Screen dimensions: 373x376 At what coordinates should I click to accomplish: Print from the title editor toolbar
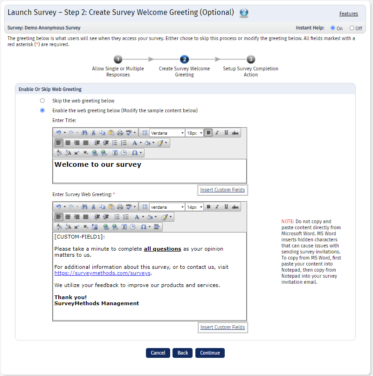point(120,133)
